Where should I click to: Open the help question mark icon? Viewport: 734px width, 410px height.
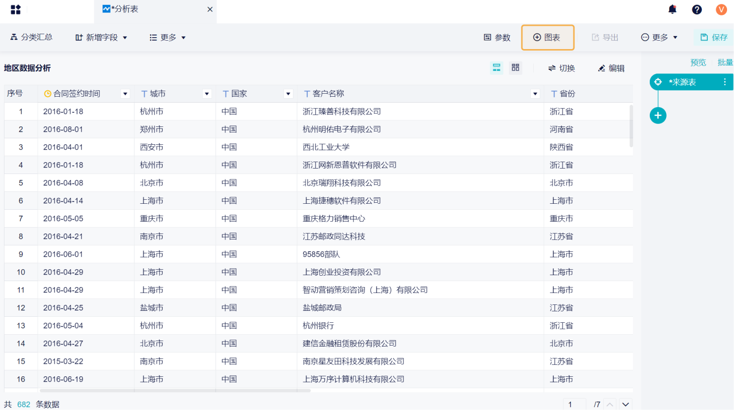click(x=697, y=9)
